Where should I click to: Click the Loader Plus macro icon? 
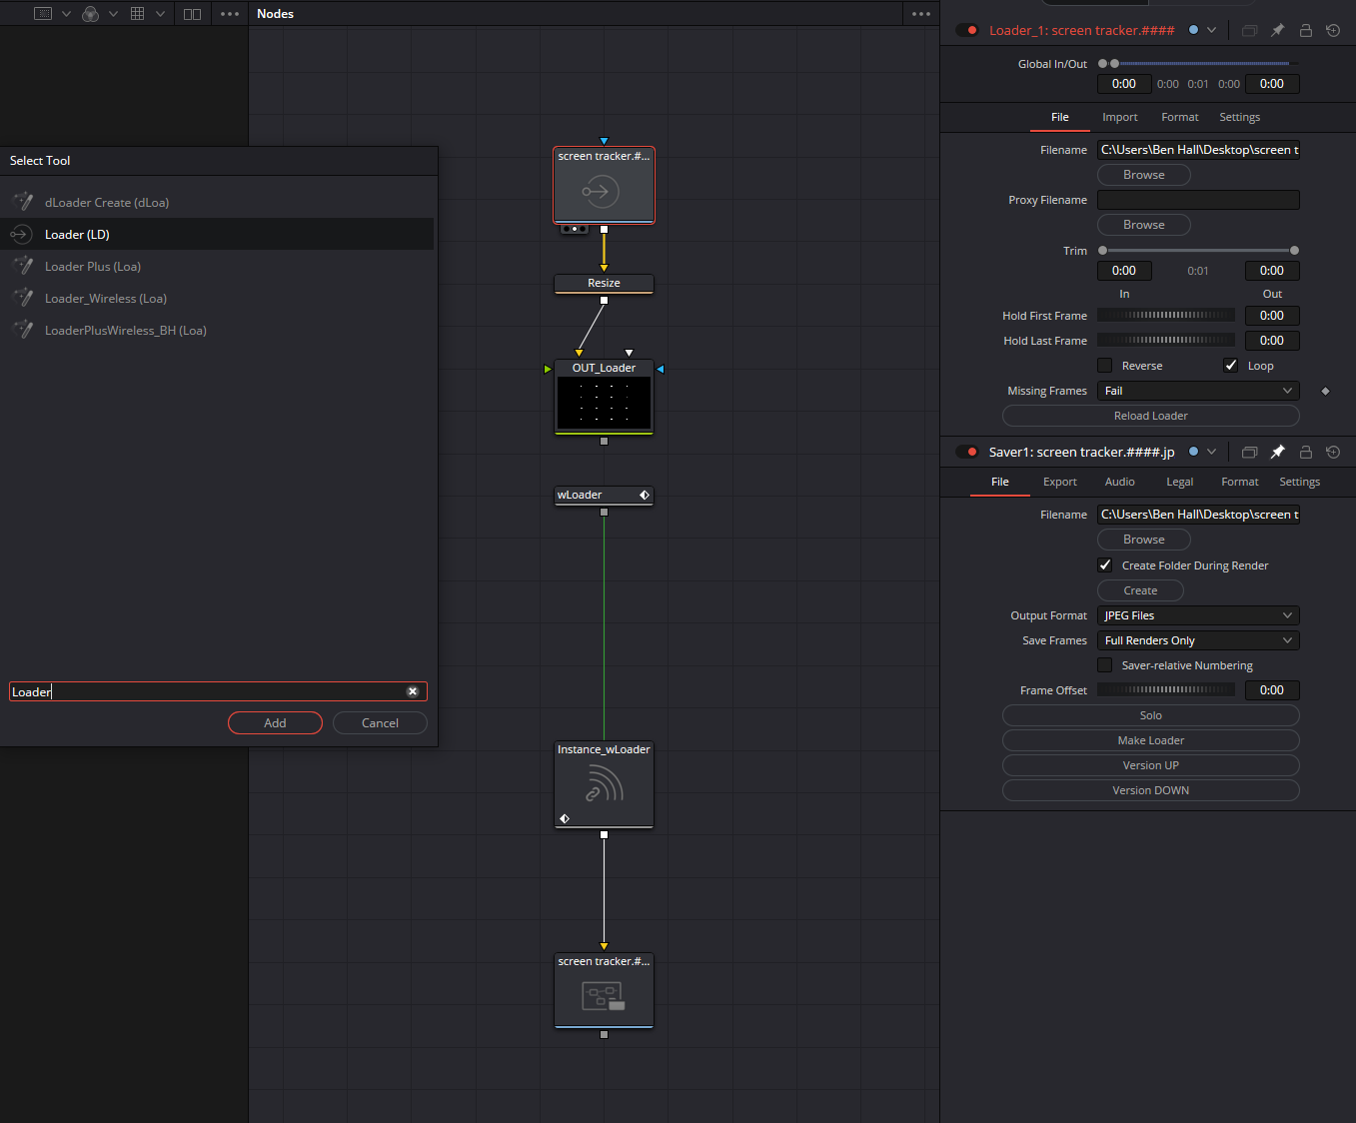pos(22,267)
